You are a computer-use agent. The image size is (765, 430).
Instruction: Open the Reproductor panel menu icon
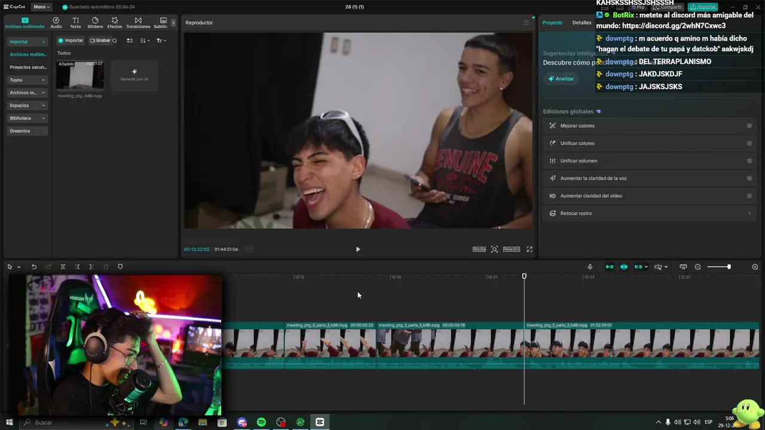point(527,23)
